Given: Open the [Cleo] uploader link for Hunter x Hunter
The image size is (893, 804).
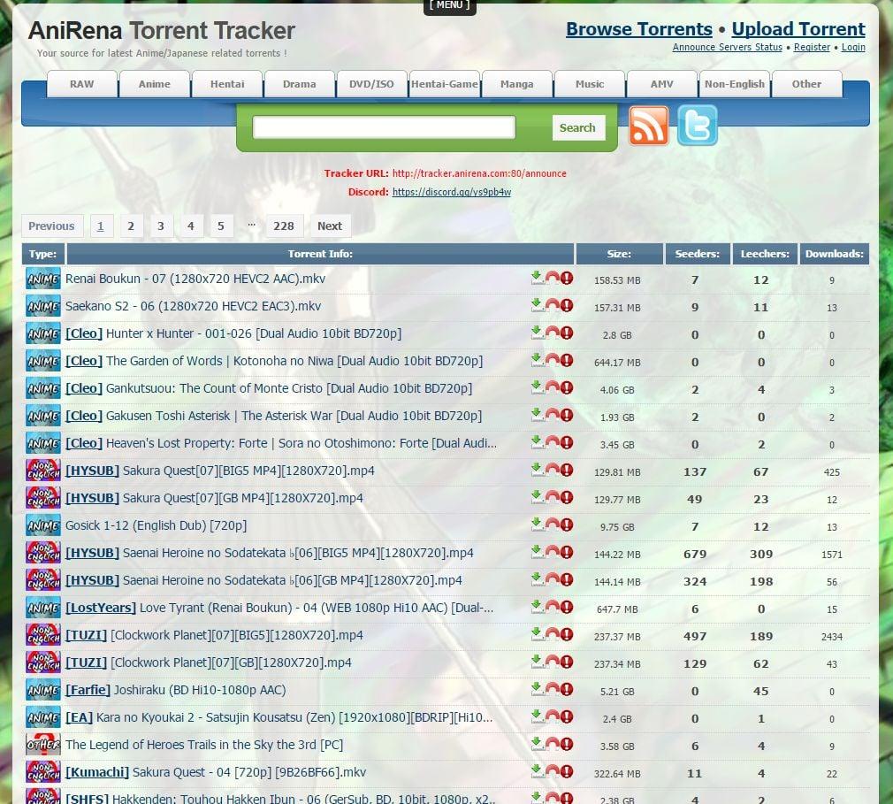Looking at the screenshot, I should pos(84,334).
